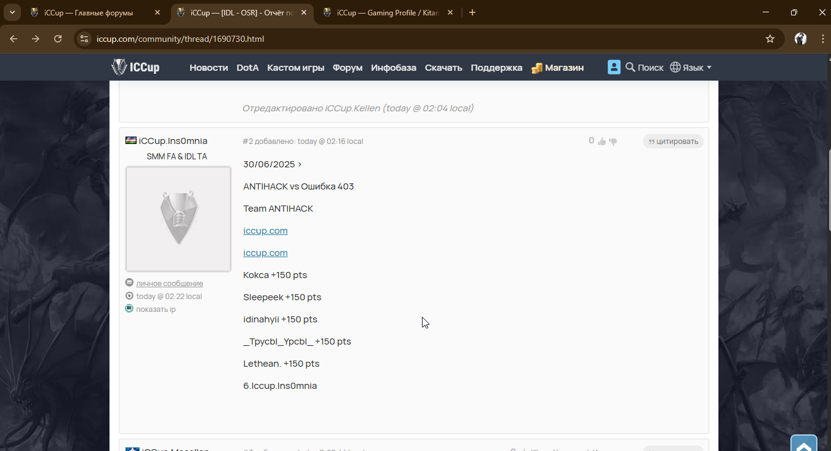
Task: Click the text '_Tpycbl_Ypcbl_ +150 pts'
Action: [297, 341]
